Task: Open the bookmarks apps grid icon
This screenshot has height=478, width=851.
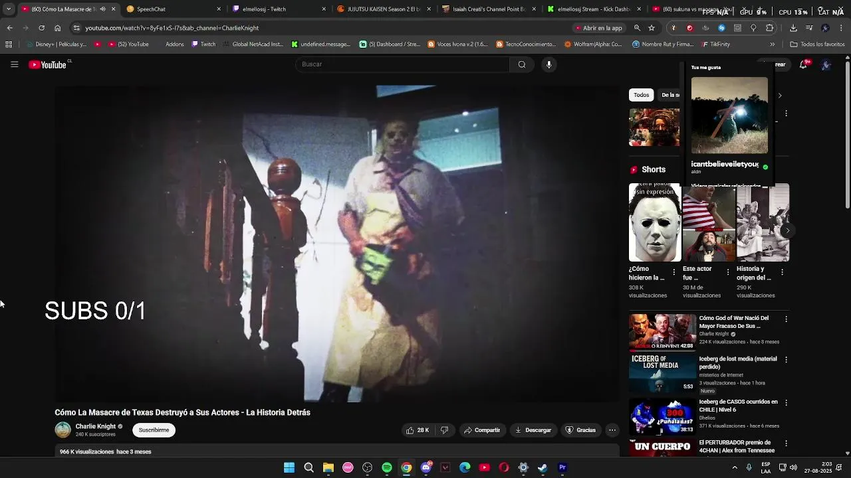Action: click(9, 44)
